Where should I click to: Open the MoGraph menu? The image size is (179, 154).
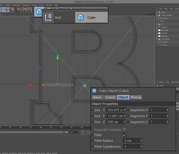(16, 5)
